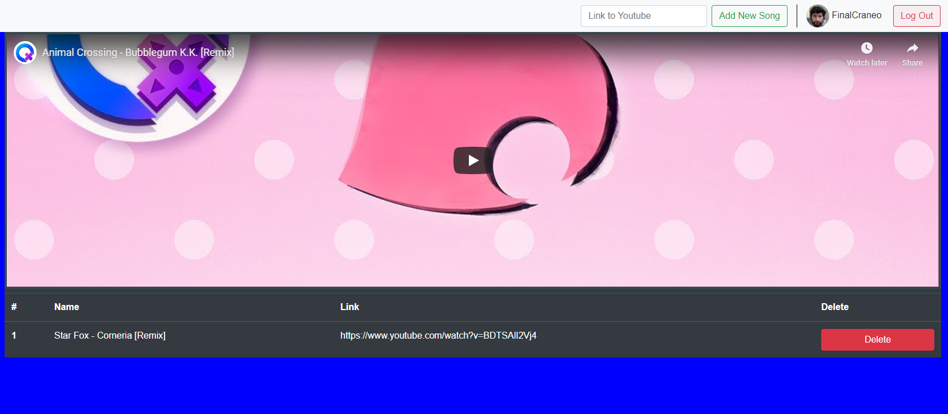The width and height of the screenshot is (948, 414).
Task: Click the Name column header
Action: tap(67, 307)
